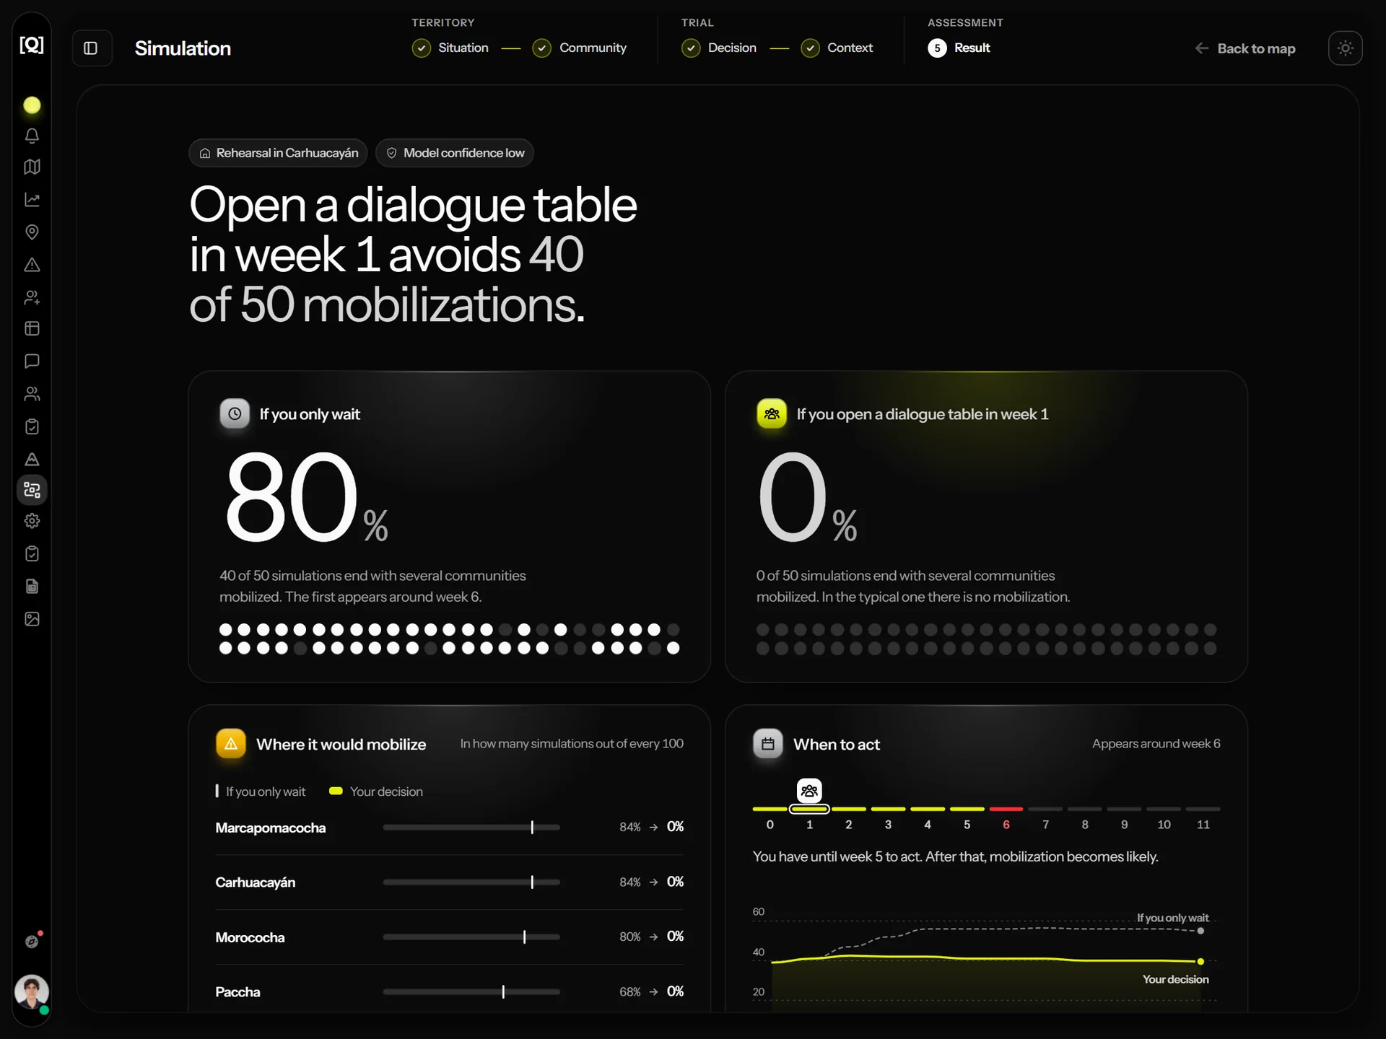Open the location pin icon
The width and height of the screenshot is (1386, 1039).
pos(32,232)
